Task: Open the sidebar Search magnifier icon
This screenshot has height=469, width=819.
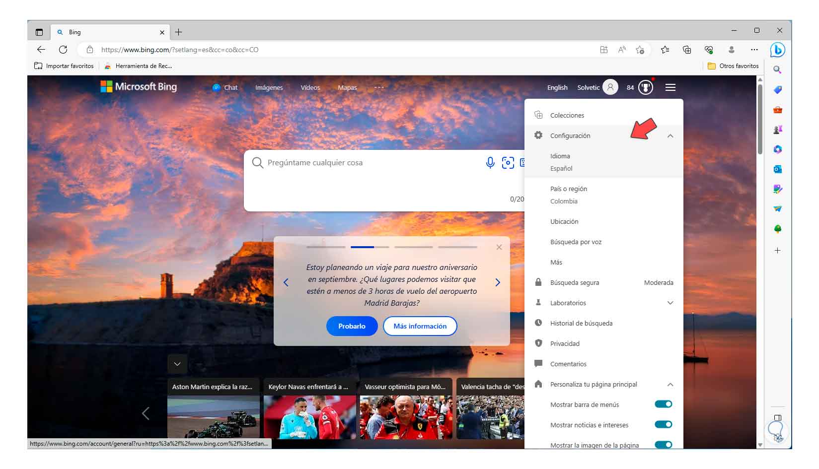Action: (777, 70)
